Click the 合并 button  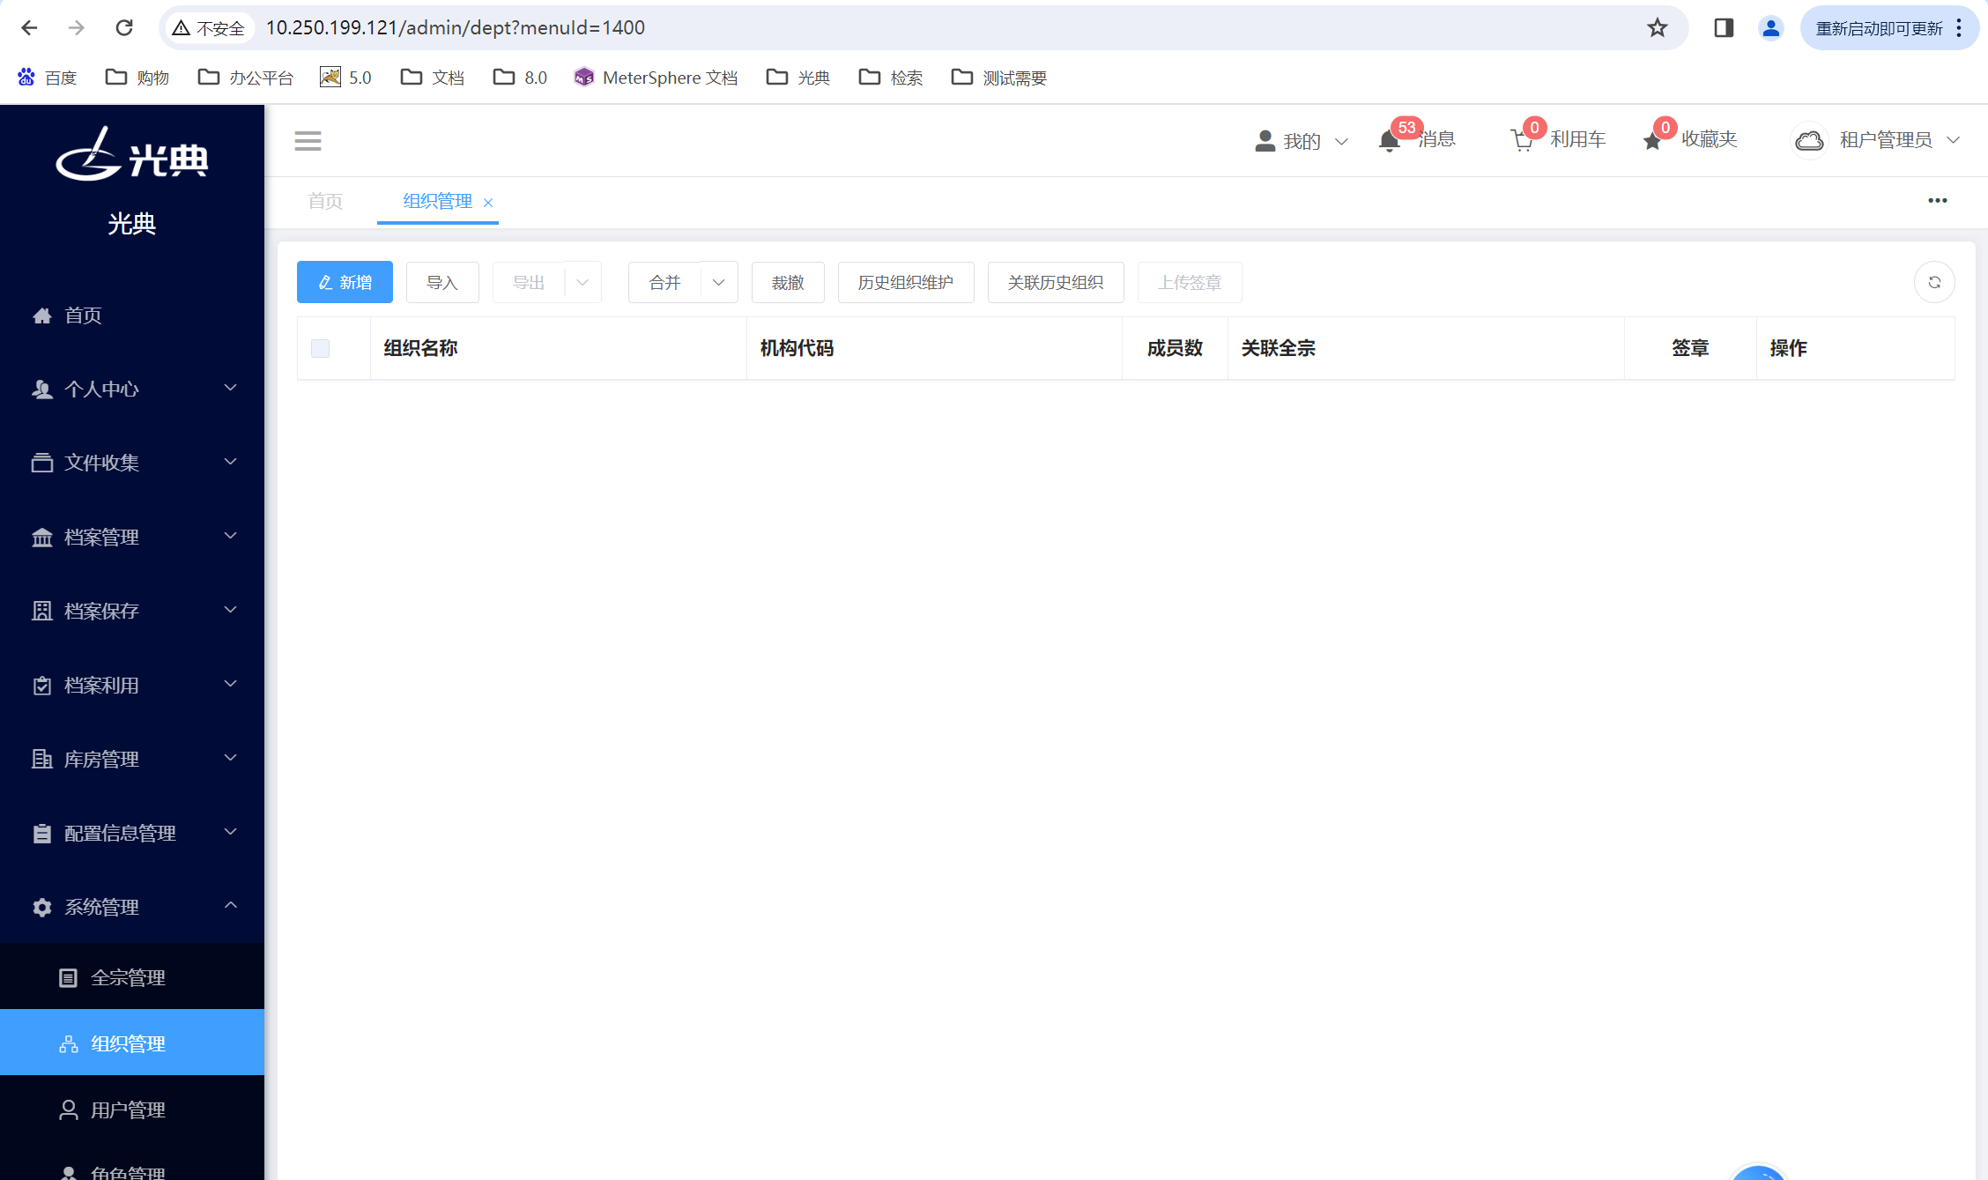664,282
